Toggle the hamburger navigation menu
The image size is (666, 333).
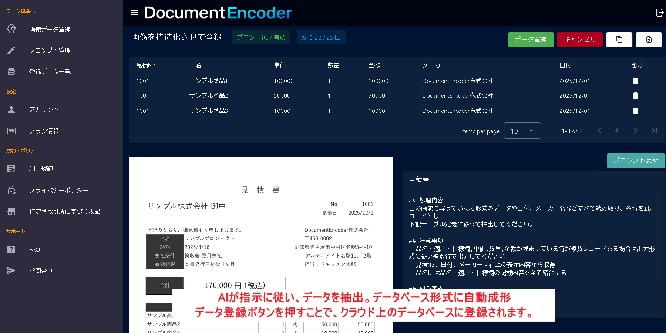[x=134, y=13]
